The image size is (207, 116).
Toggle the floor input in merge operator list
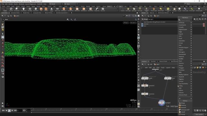pos(142,26)
